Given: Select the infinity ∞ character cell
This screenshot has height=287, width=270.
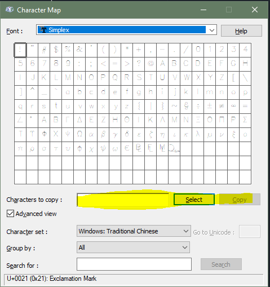Looking at the screenshot, I should 233,107.
